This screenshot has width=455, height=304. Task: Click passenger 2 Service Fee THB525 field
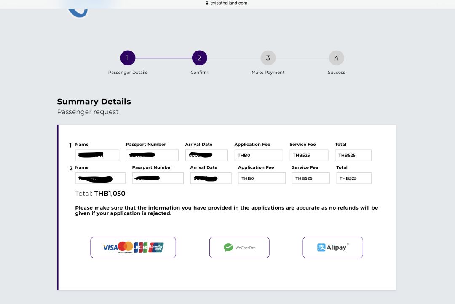311,178
